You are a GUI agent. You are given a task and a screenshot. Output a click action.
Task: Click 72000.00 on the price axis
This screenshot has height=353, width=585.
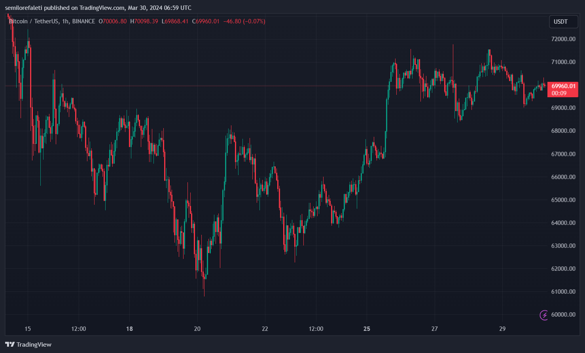[563, 39]
